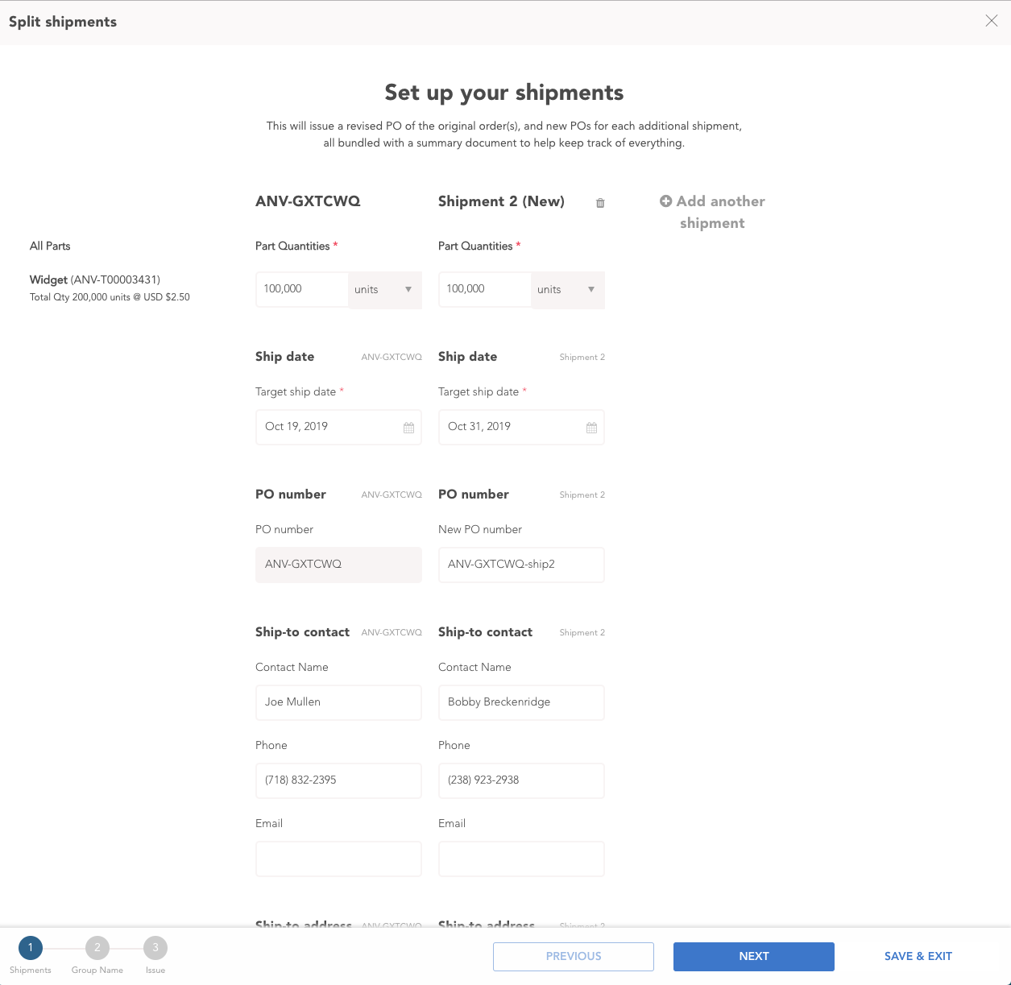Edit the Bobby Breckenridge contact name field
The width and height of the screenshot is (1011, 985).
521,702
